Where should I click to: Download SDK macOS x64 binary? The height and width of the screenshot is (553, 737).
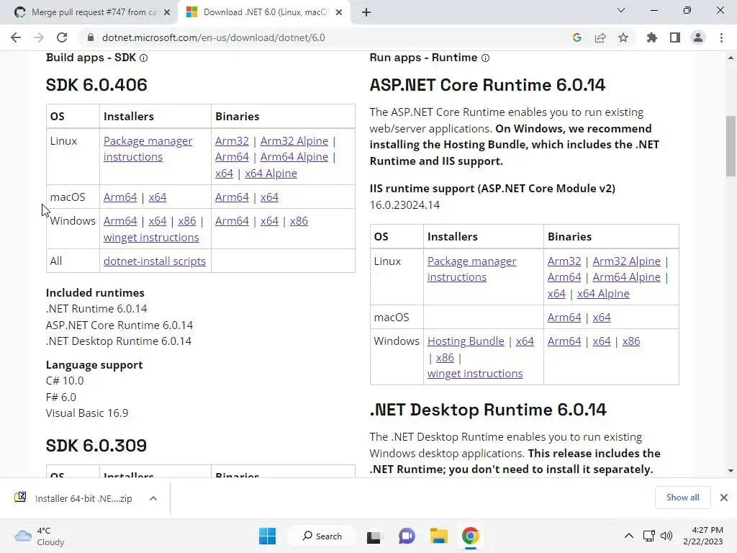pos(269,197)
